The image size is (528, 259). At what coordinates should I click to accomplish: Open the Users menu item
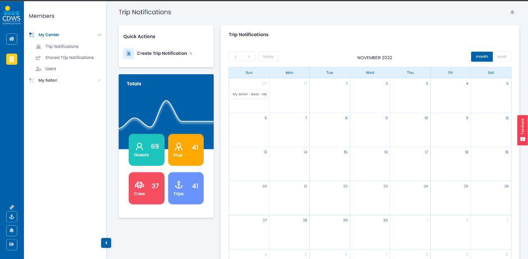pos(51,69)
